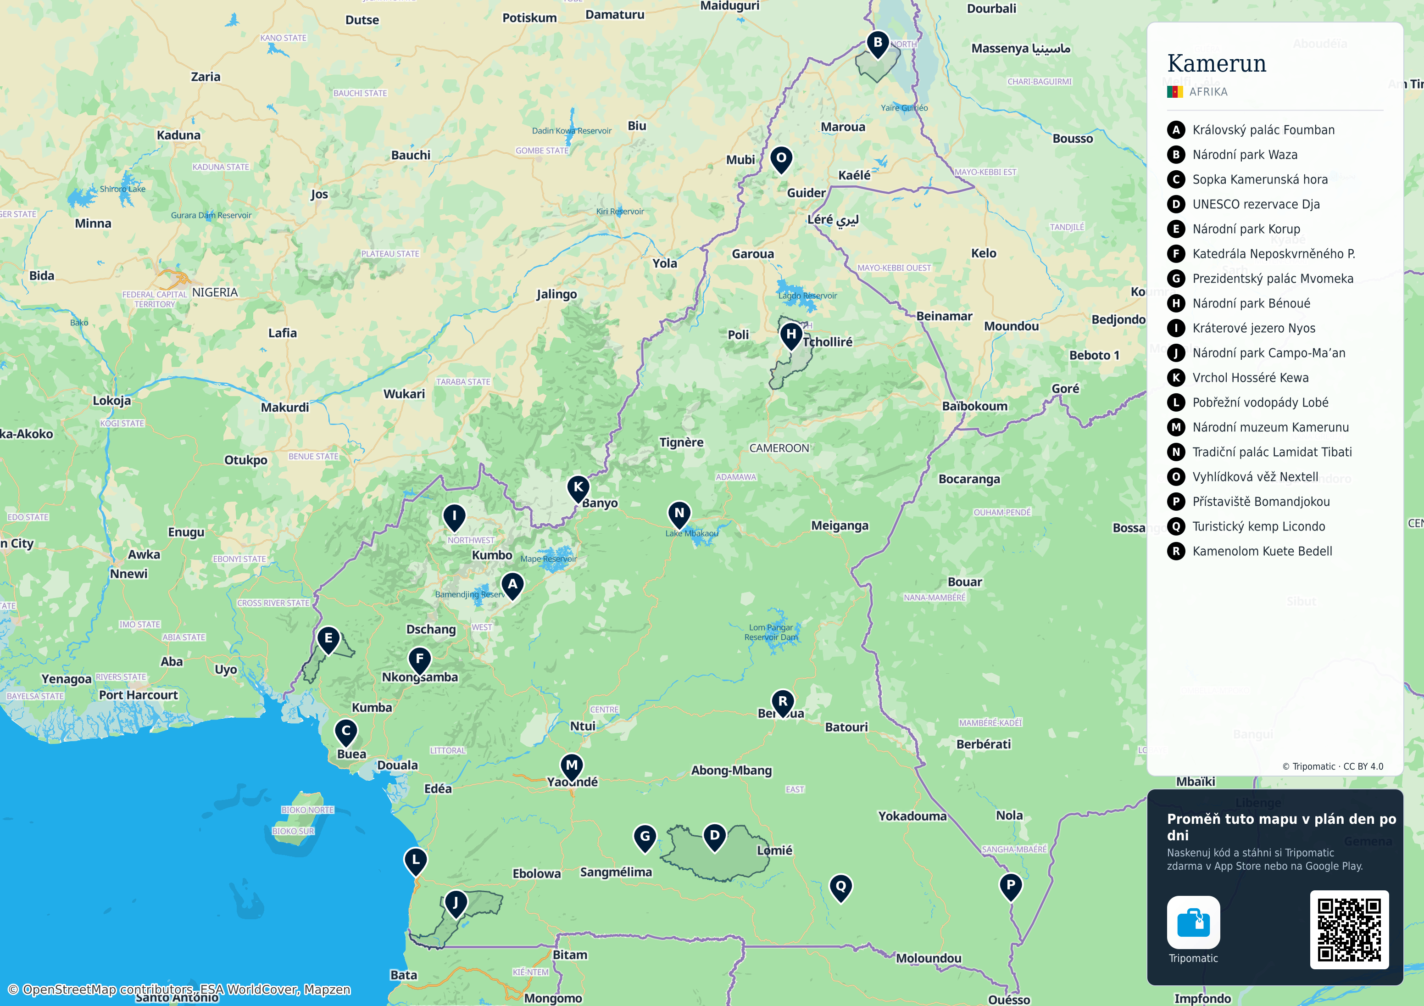Select legend entry Vyhlídková věž Nextell
Screen dimensions: 1424x1006
[x=1244, y=477]
